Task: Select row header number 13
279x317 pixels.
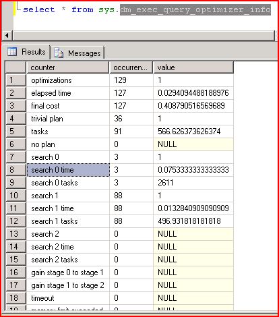Action: pos(15,234)
